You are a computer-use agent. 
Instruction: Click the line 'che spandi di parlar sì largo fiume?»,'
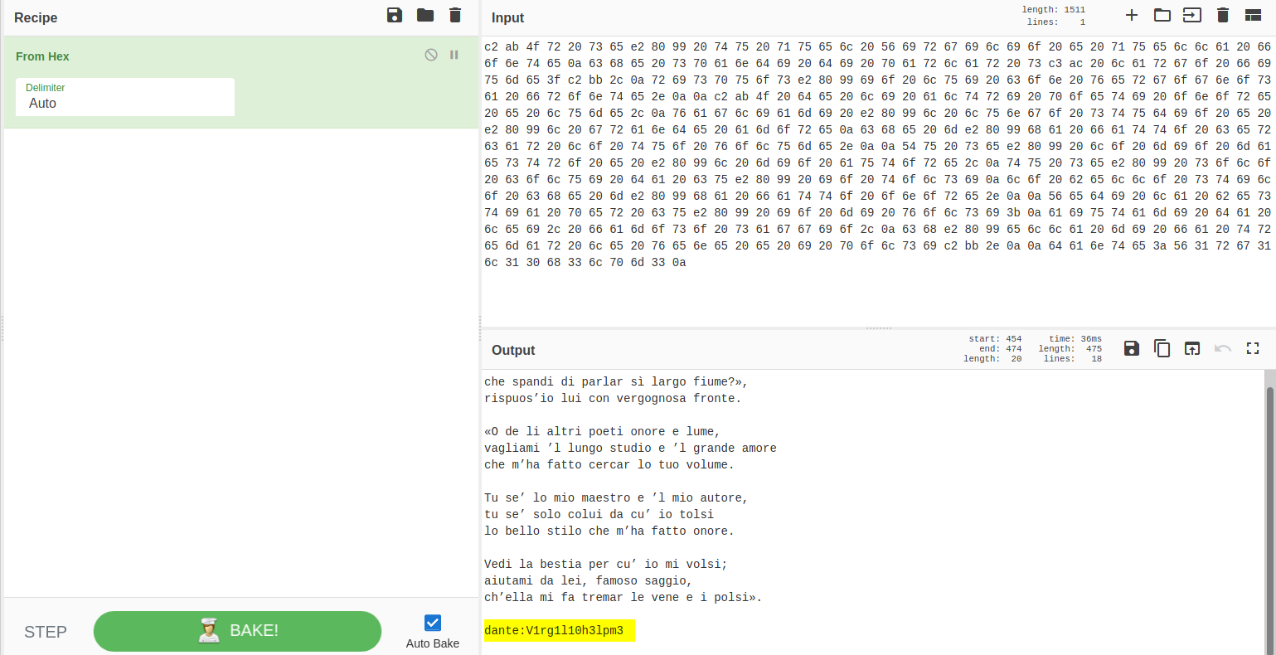click(x=616, y=382)
